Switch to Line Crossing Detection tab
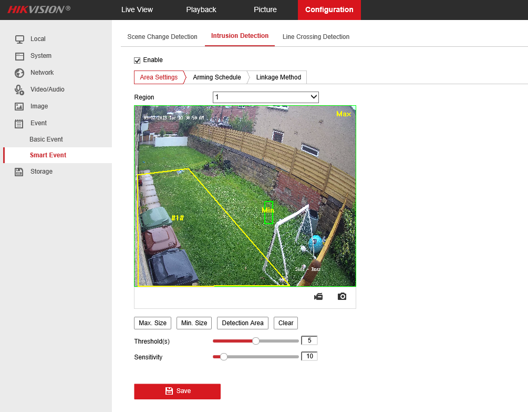Screen dimensions: 528x412 [316, 37]
